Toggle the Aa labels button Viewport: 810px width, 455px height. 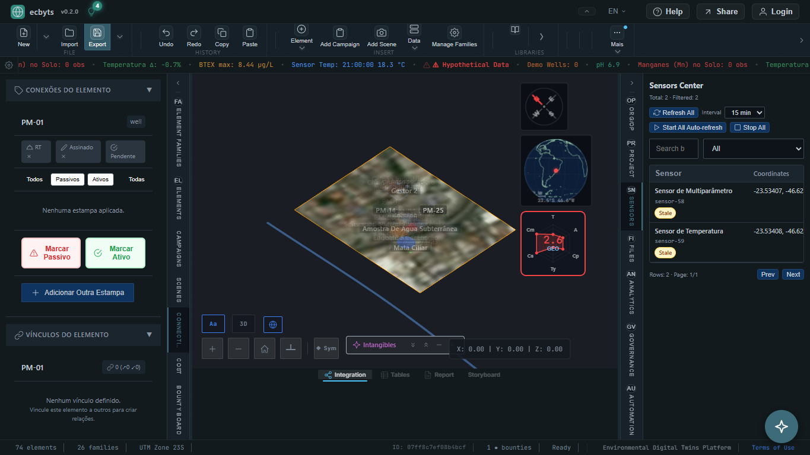(213, 324)
